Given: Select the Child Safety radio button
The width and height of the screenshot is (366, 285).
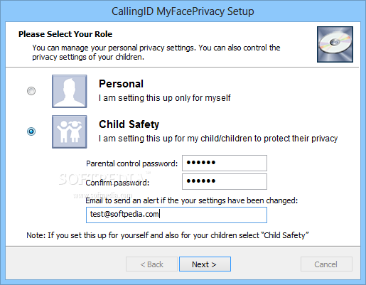Looking at the screenshot, I should click(x=31, y=131).
